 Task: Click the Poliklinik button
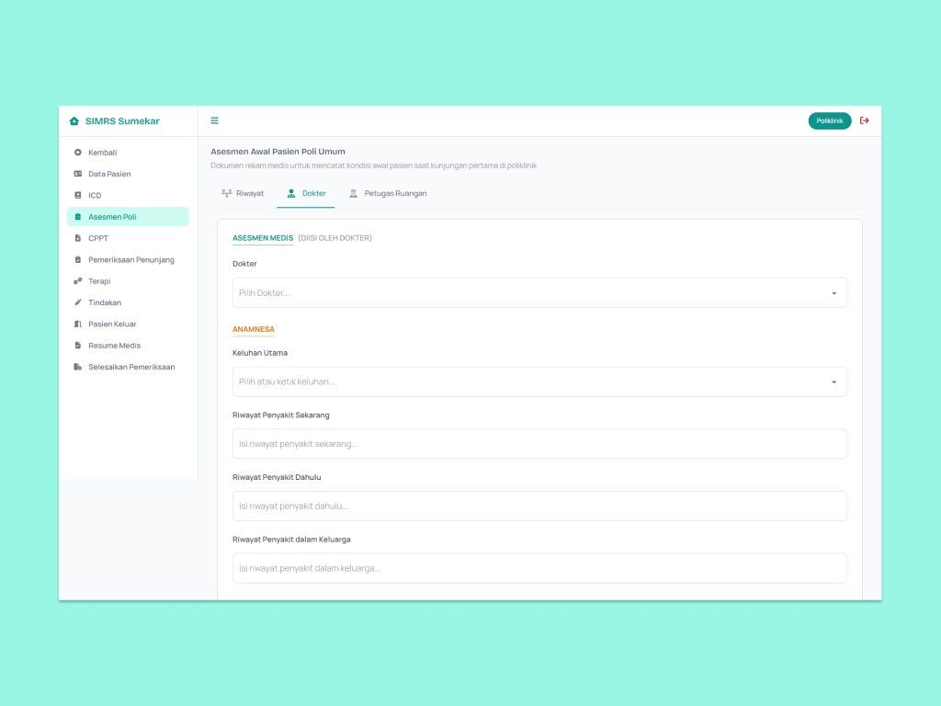tap(829, 120)
